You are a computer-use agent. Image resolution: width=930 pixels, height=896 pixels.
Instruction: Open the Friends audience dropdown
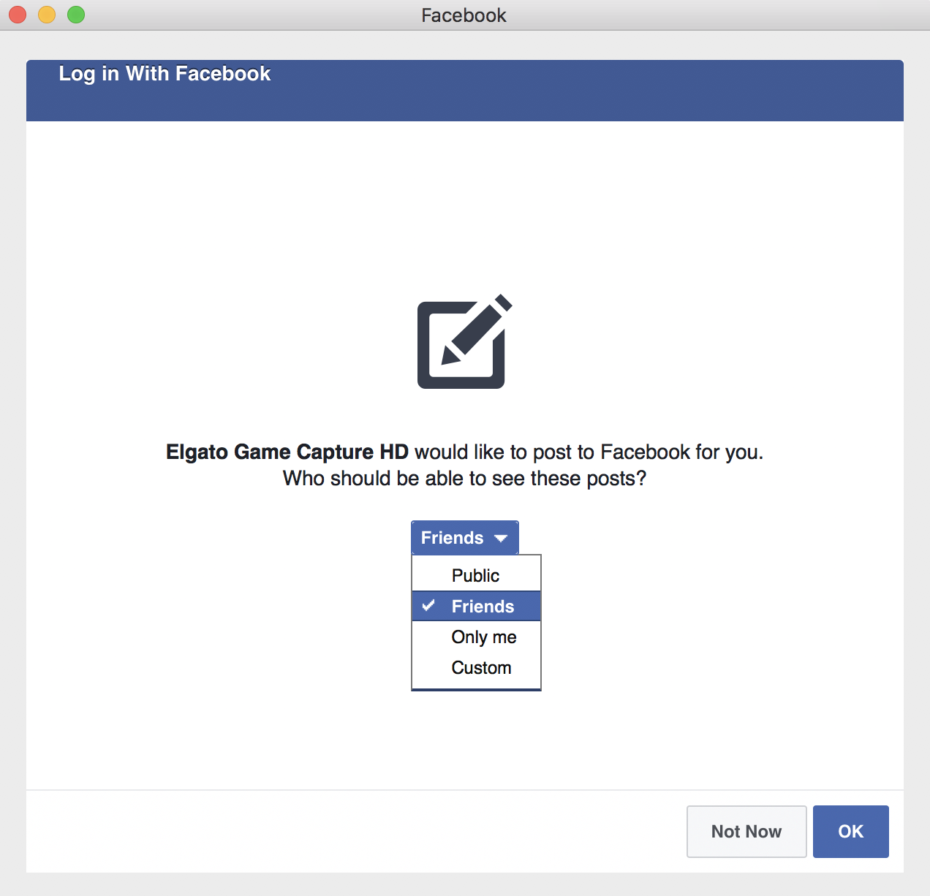click(464, 538)
